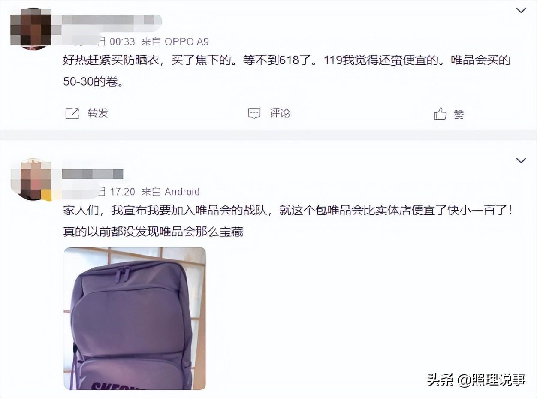
Task: Expand the first post's chevron options menu
Action: (521, 10)
